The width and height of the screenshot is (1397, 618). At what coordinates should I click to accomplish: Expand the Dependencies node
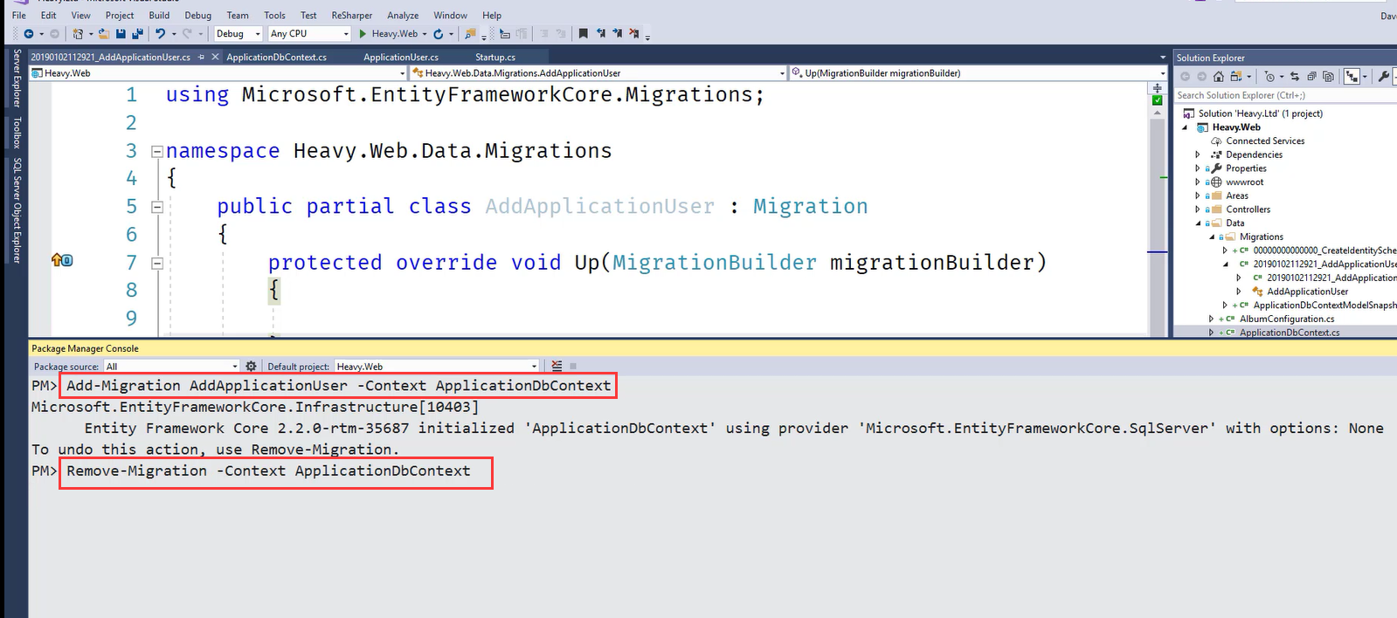tap(1198, 154)
